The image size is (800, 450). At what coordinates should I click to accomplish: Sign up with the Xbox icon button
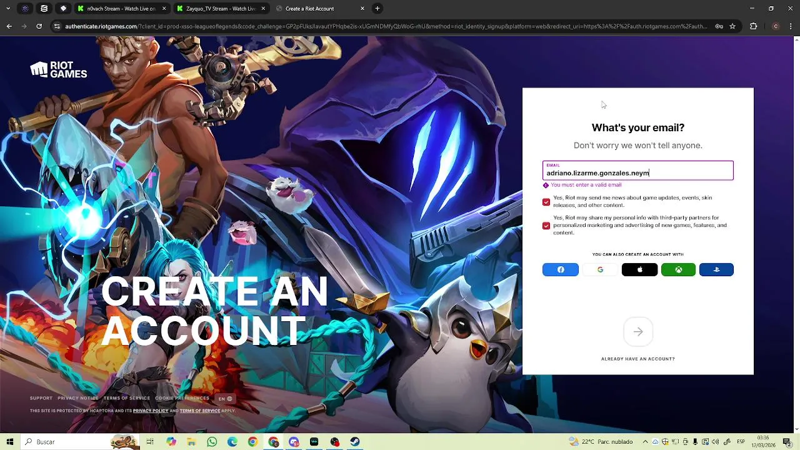678,269
